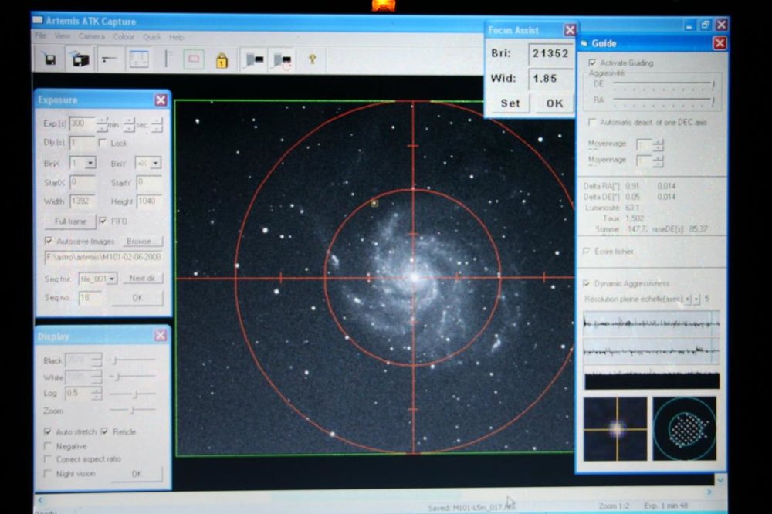Click the first camera snapshot toolbar icon
The height and width of the screenshot is (514, 772).
pos(255,60)
